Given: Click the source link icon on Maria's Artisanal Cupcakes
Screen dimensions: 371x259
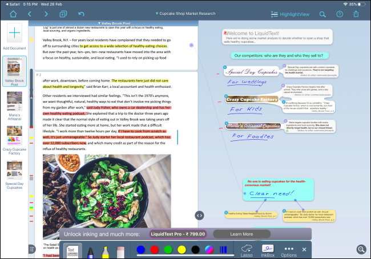Looking at the screenshot, I should tap(227, 123).
